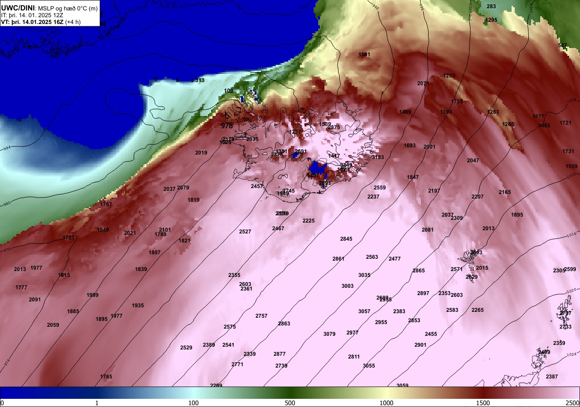The width and height of the screenshot is (580, 407).
Task: Click the height value 1847
Action: (413, 177)
